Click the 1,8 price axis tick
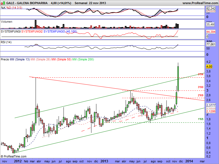Screen dimensions: 219x164 point(208,119)
